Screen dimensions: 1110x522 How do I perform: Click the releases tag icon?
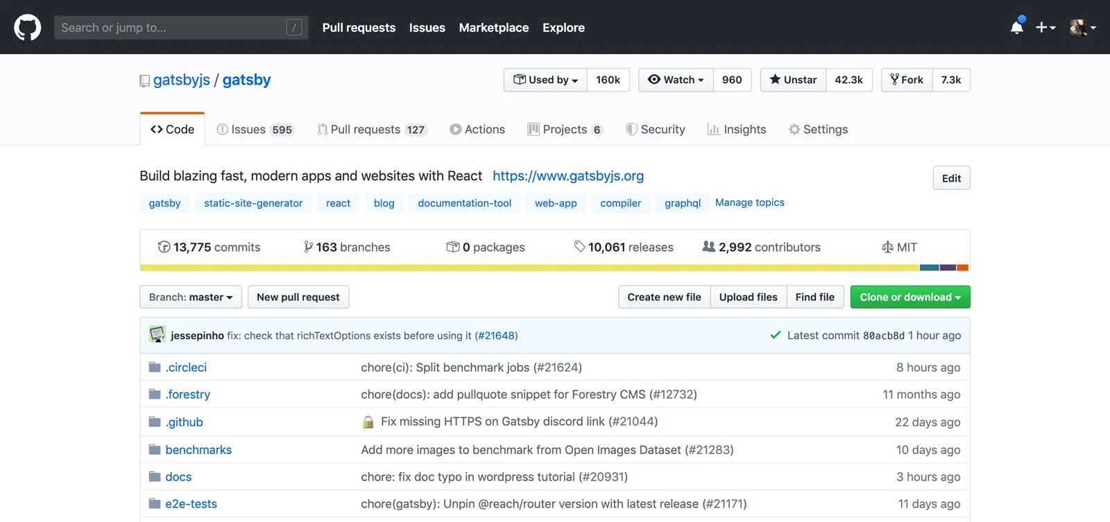(x=579, y=247)
